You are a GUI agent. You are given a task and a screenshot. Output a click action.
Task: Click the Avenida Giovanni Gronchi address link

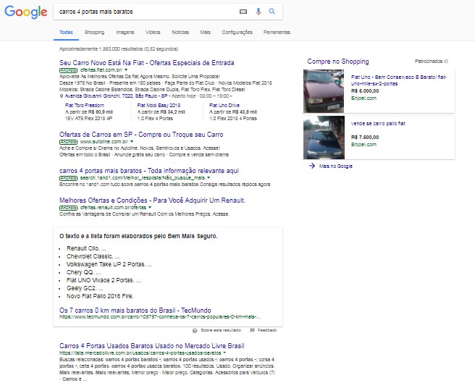click(116, 96)
